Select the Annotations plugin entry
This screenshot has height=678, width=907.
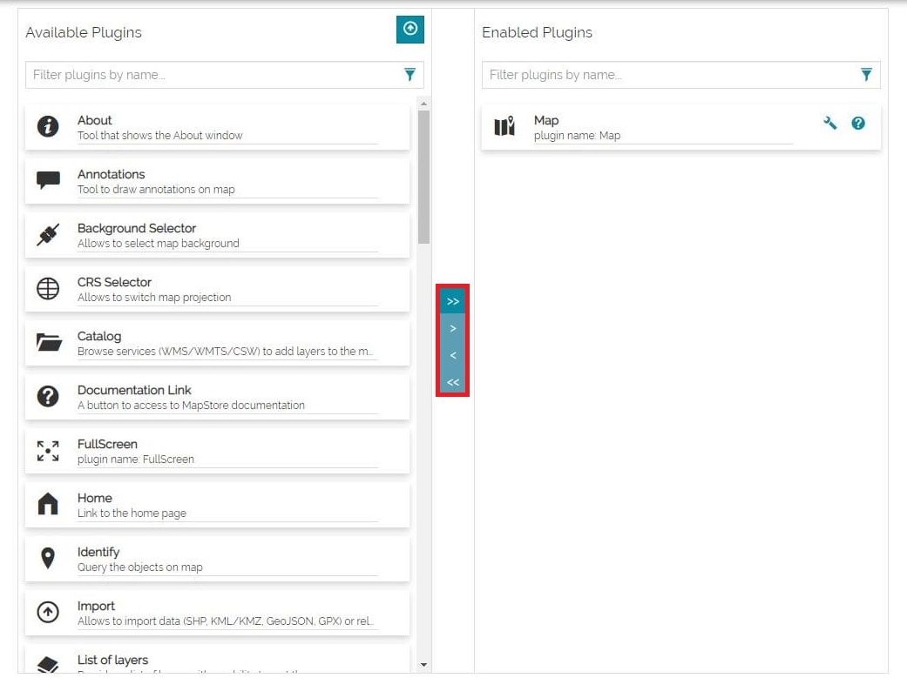click(218, 181)
